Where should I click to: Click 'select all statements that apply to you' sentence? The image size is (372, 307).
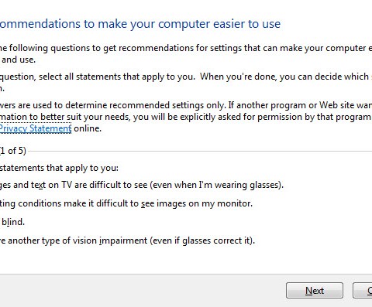point(117,77)
